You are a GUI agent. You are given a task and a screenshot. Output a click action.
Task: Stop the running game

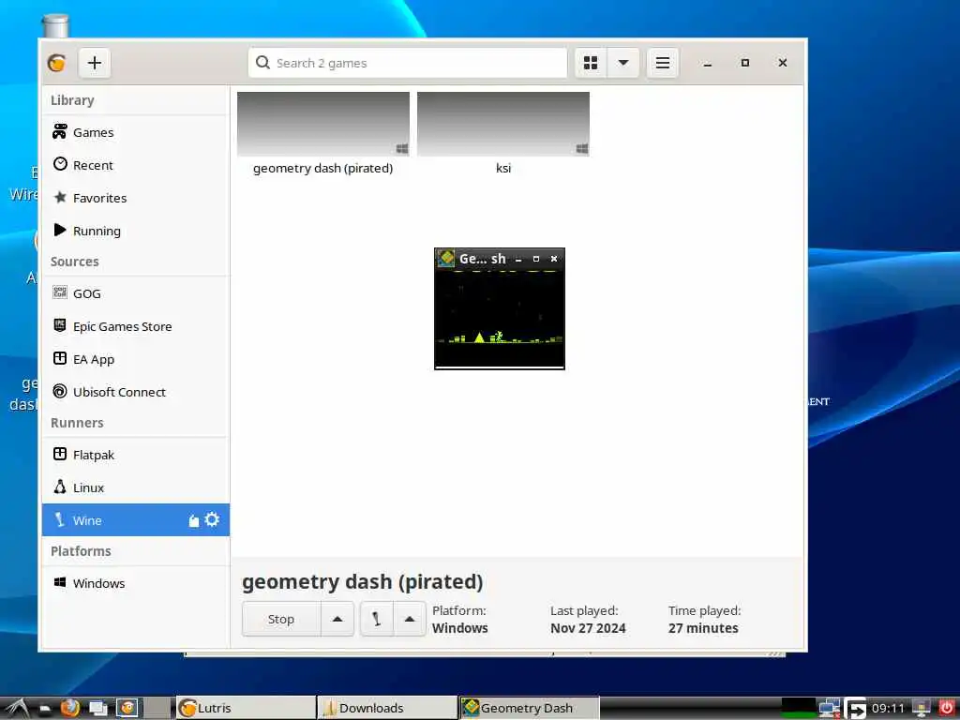coord(281,619)
